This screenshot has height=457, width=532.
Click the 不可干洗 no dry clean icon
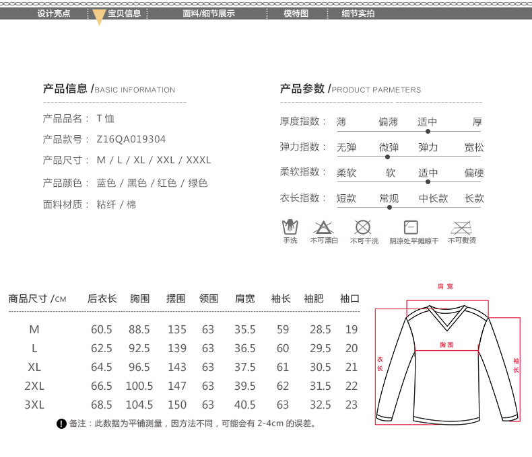pos(363,227)
